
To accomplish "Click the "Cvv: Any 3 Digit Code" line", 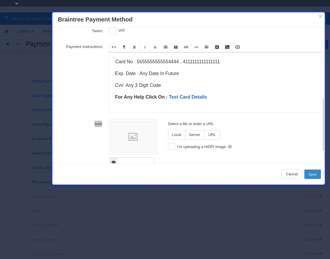I will 138,85.
